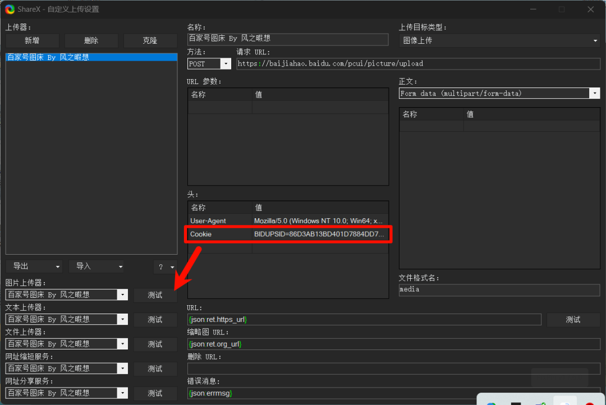Screen dimensions: 606x405
Task: Click the 测试 button beside the URL field
Action: point(573,320)
